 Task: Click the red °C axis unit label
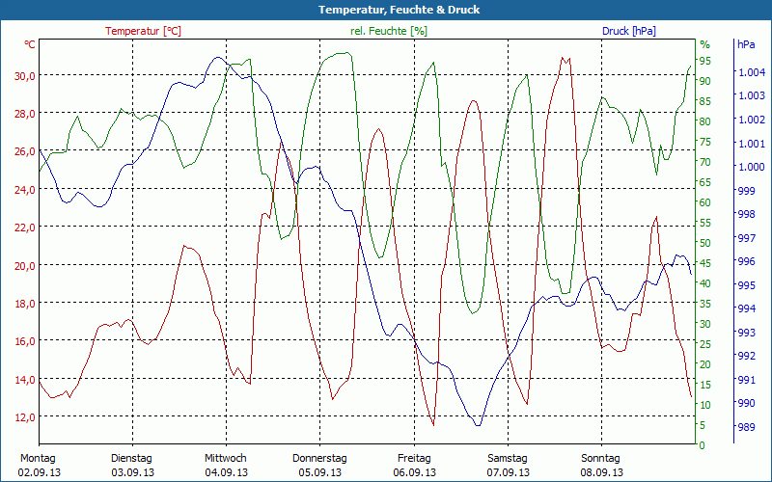click(30, 44)
